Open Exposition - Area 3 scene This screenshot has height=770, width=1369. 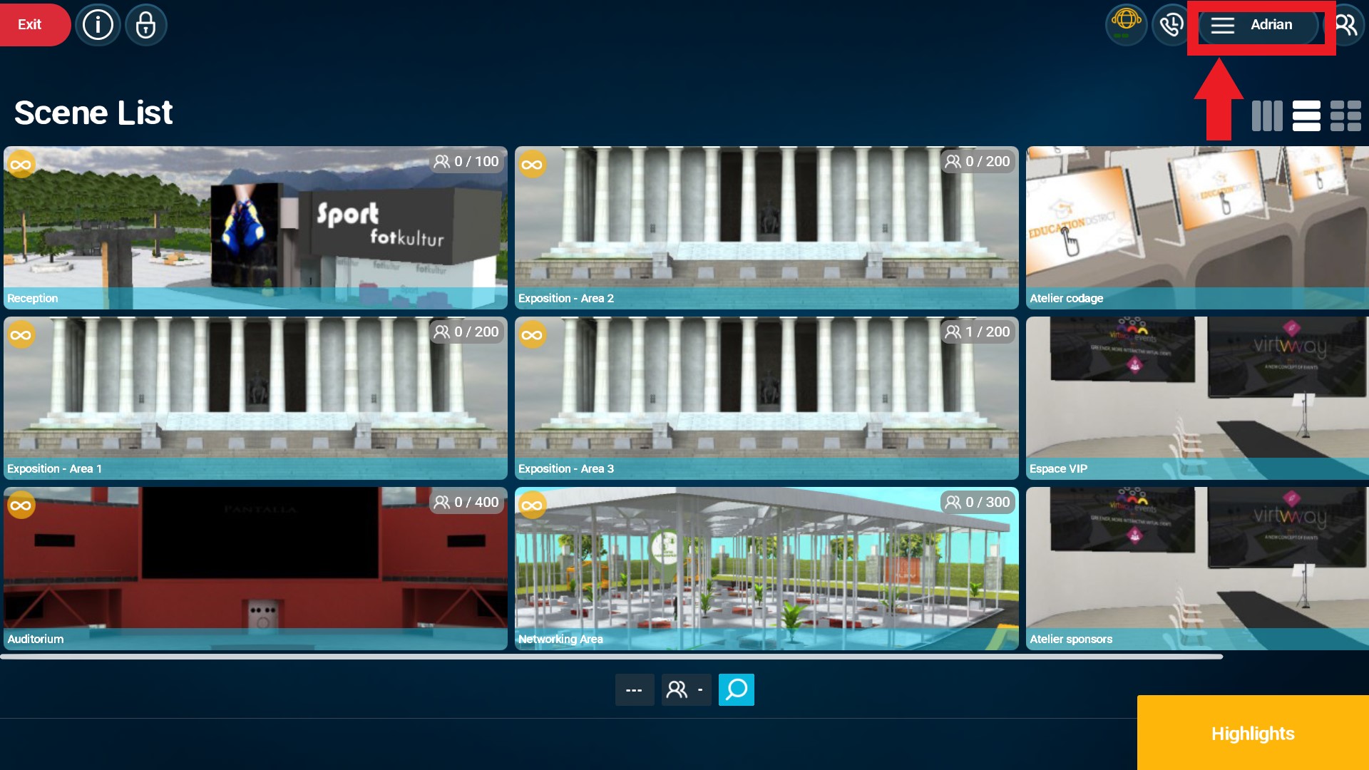[x=766, y=398]
